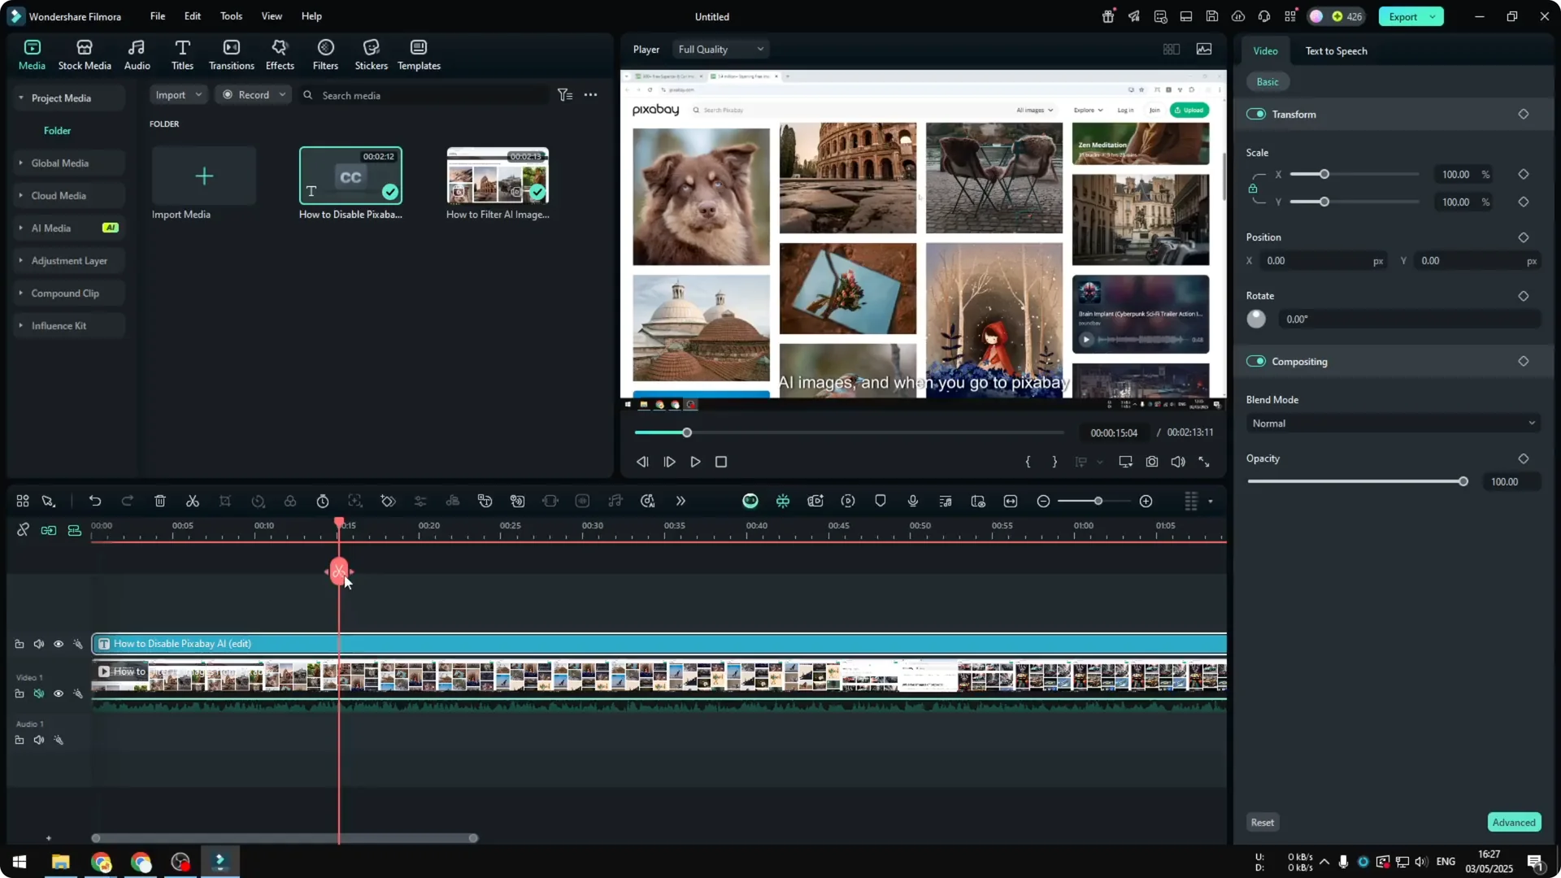This screenshot has width=1561, height=878.
Task: Toggle the Transform switch off
Action: pos(1257,114)
